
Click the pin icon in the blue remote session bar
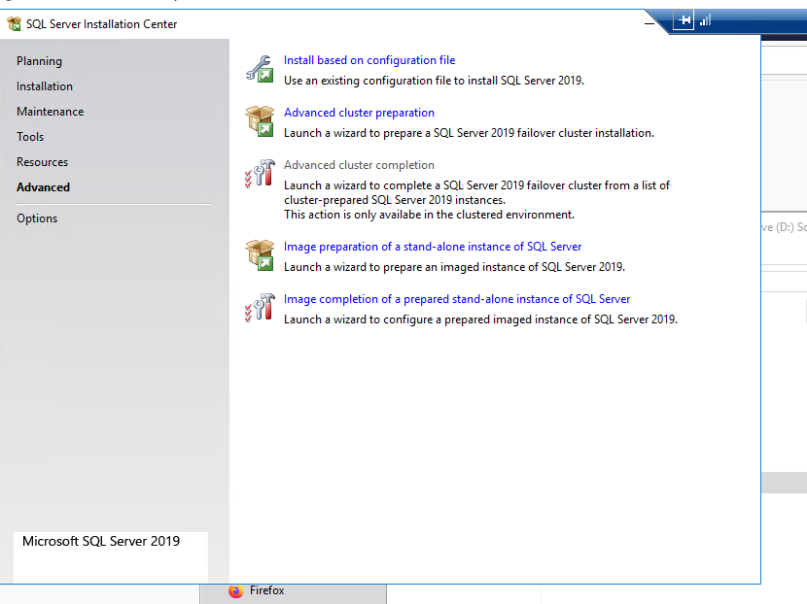tap(684, 20)
